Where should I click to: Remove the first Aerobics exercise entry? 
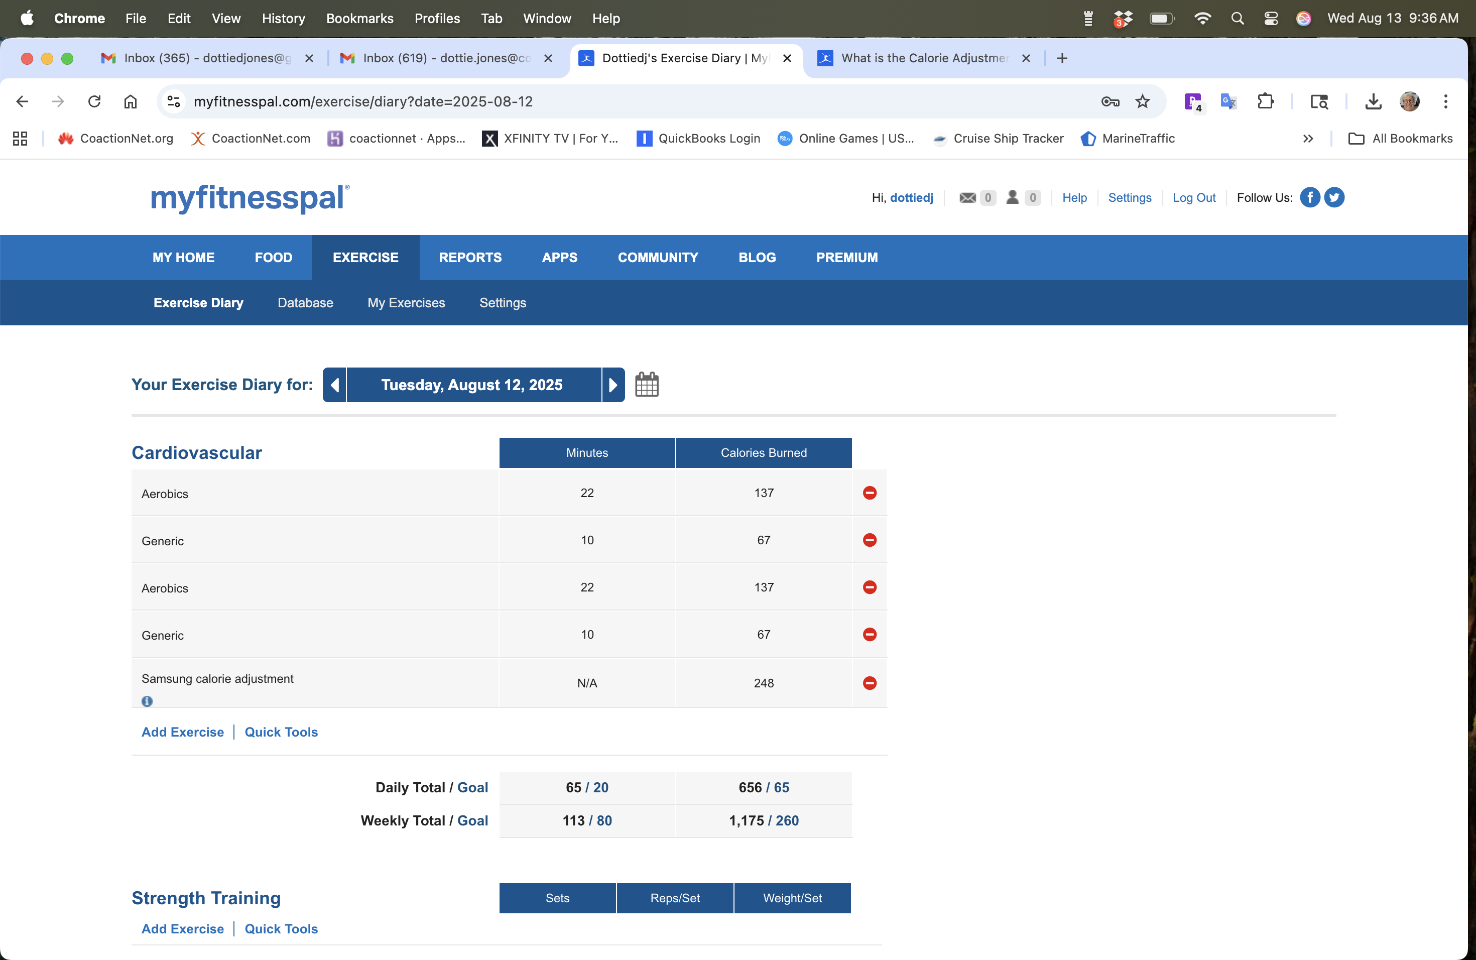[x=870, y=493]
